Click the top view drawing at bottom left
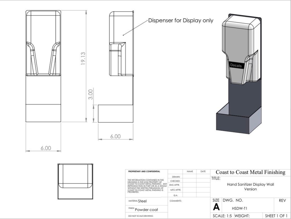Screen dimensions: 291x219 (x=75, y=181)
